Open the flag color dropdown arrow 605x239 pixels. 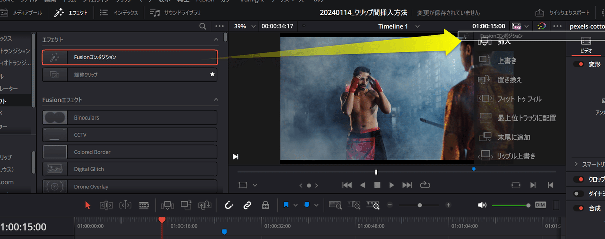(295, 205)
